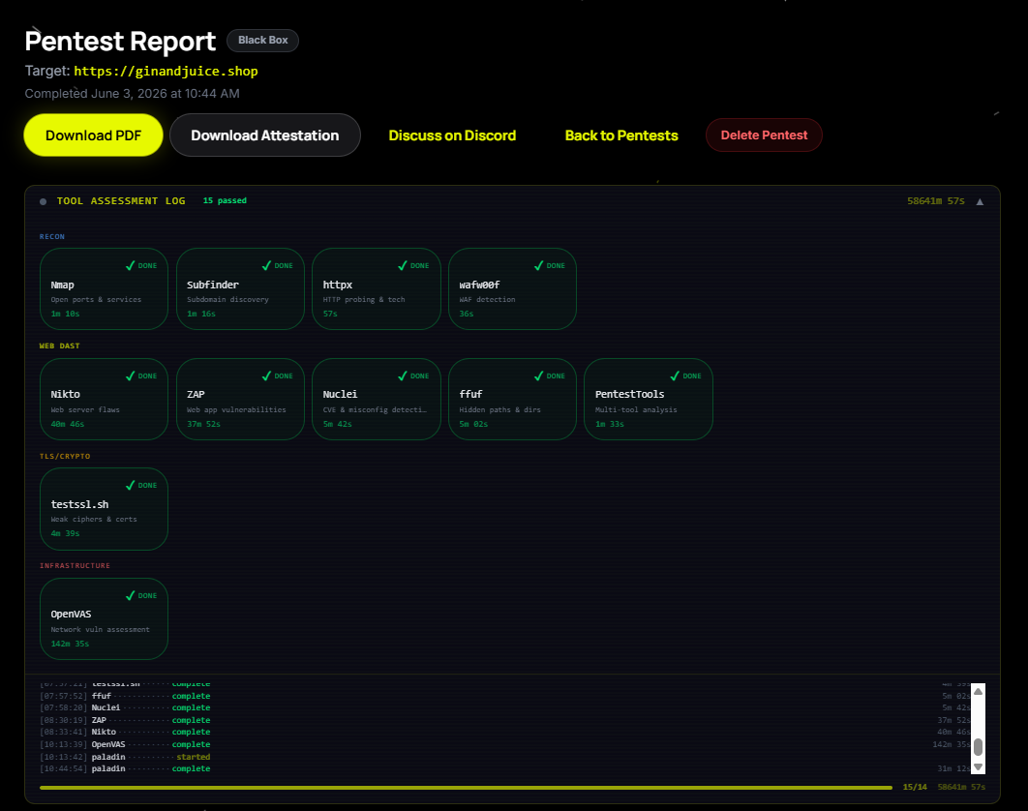Image resolution: width=1028 pixels, height=811 pixels.
Task: Click the Download PDF button
Action: [93, 135]
